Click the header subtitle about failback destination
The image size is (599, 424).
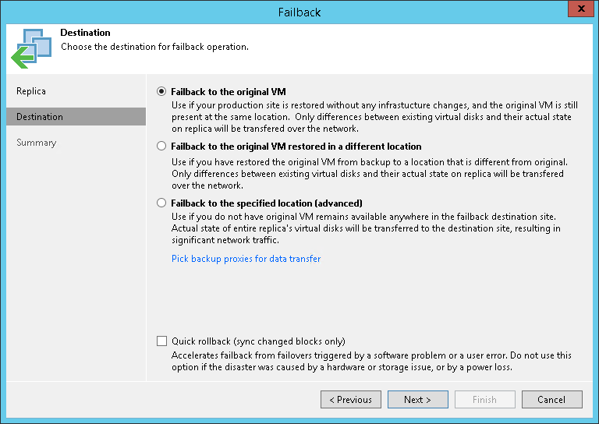(154, 47)
